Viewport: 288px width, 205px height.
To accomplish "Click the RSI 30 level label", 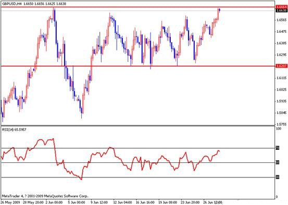I will point(278,177).
